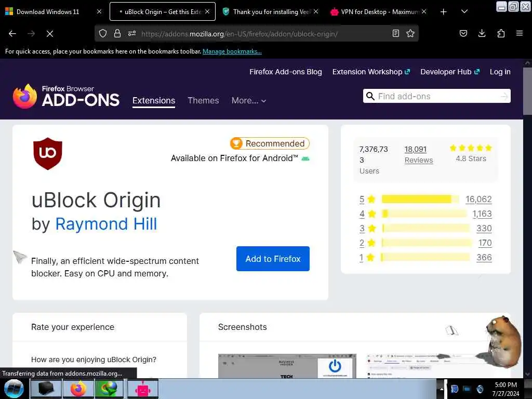Filter reviews by 4 stars row
This screenshot has height=399, width=532.
click(x=425, y=214)
